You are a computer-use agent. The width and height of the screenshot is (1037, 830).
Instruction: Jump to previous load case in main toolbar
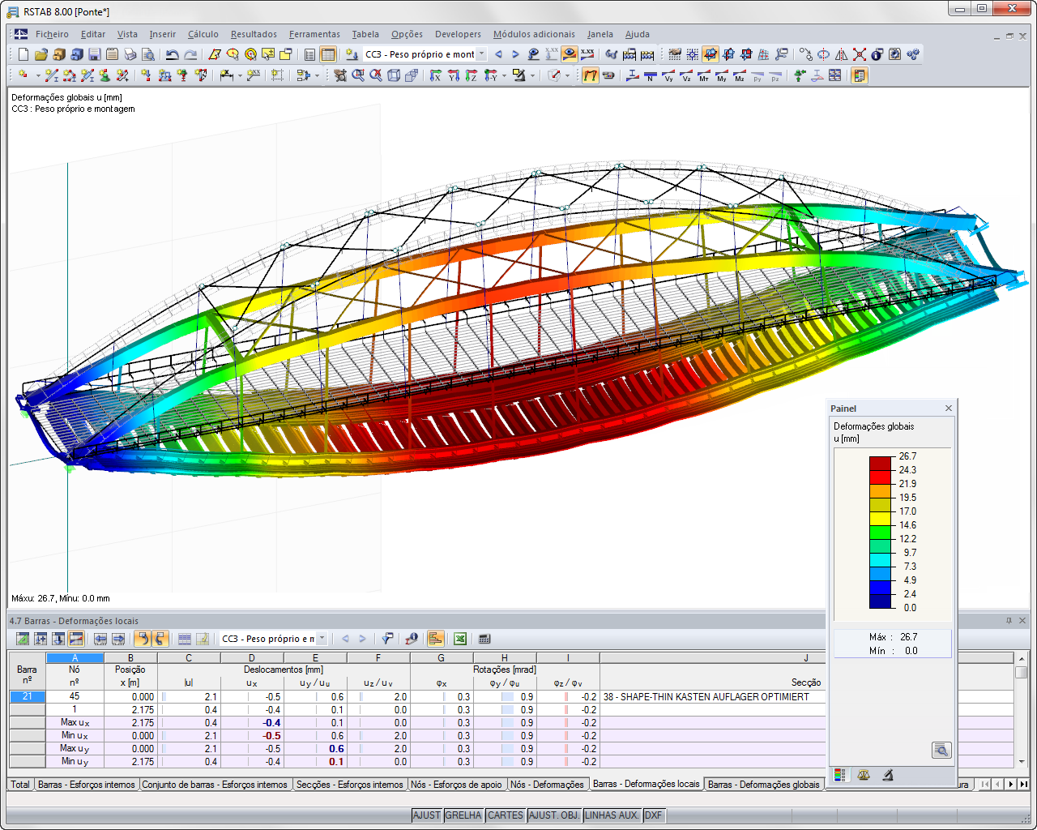(x=498, y=54)
